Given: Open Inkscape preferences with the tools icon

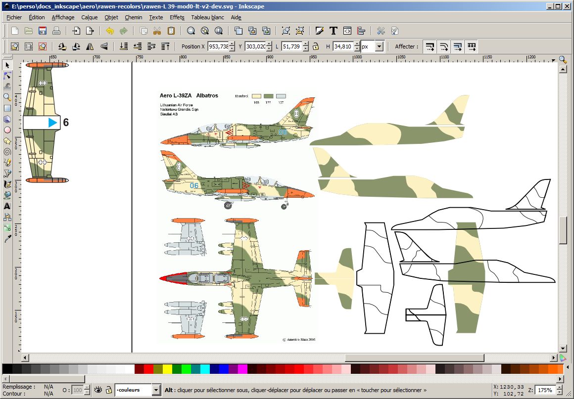Looking at the screenshot, I should [381, 31].
